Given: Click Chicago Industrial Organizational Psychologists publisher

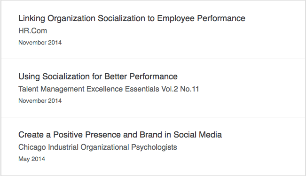Looking at the screenshot, I should point(98,147).
